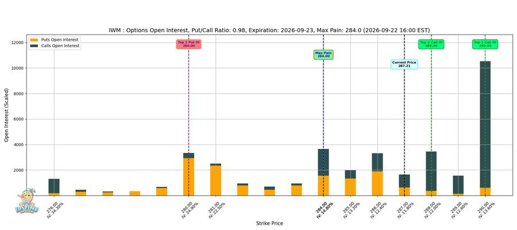Viewport: 517px width, 230px height.
Task: Click the dark green Calls Open Interest legend swatch
Action: click(x=34, y=46)
